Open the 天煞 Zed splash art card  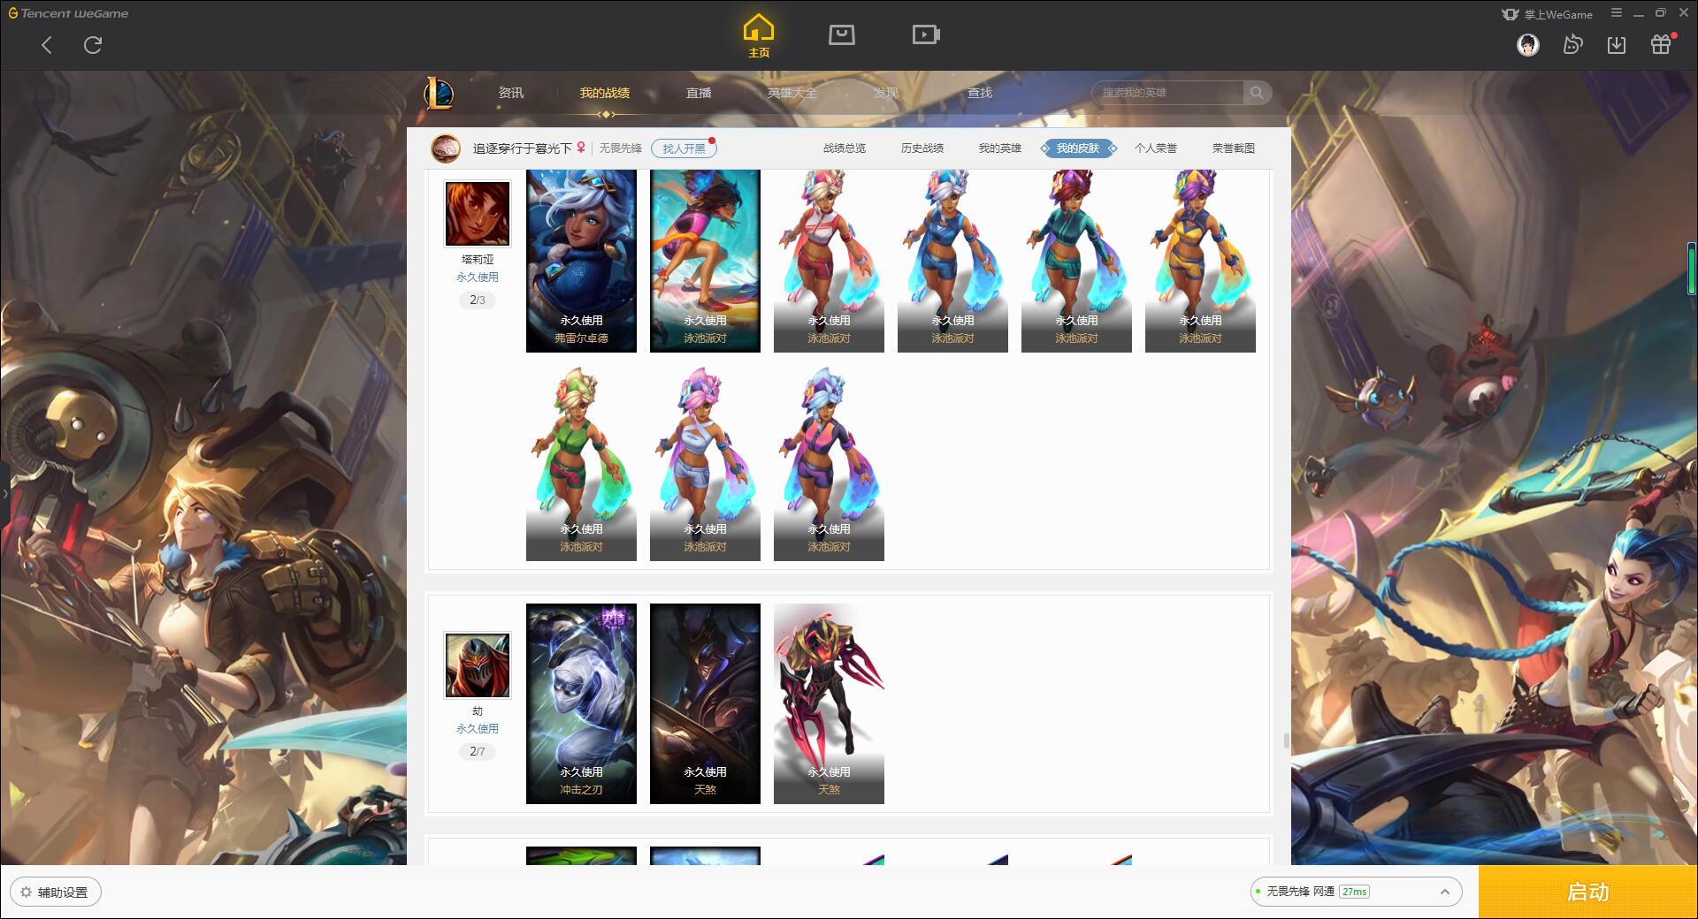[x=705, y=703]
